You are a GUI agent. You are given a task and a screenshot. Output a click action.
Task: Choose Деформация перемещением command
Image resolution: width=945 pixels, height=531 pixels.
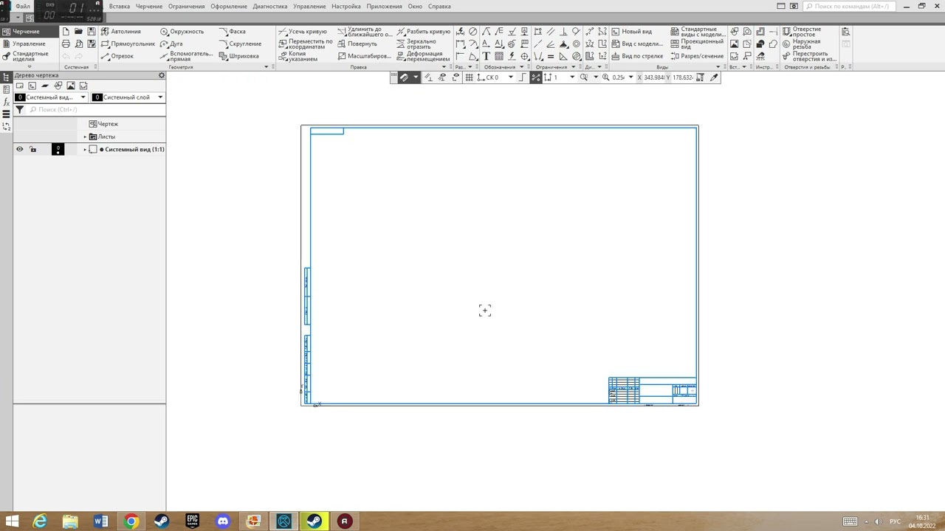click(423, 56)
